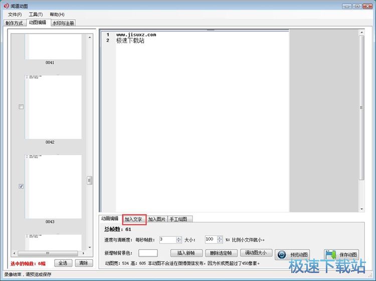Screen dimensions: 376x281
Task: Select frame thumbnail 0042
Action: point(53,107)
